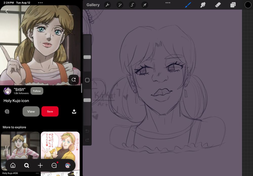This screenshot has width=253, height=176.
Task: Tap the status bar time 2:24 PM
Action: tap(9, 3)
